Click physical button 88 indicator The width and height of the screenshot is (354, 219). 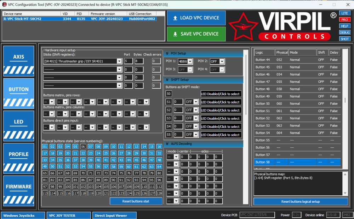(98, 180)
